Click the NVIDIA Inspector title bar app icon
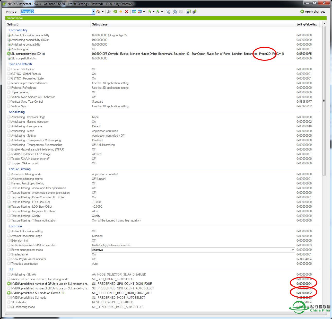This screenshot has height=319, width=332. point(4,4)
